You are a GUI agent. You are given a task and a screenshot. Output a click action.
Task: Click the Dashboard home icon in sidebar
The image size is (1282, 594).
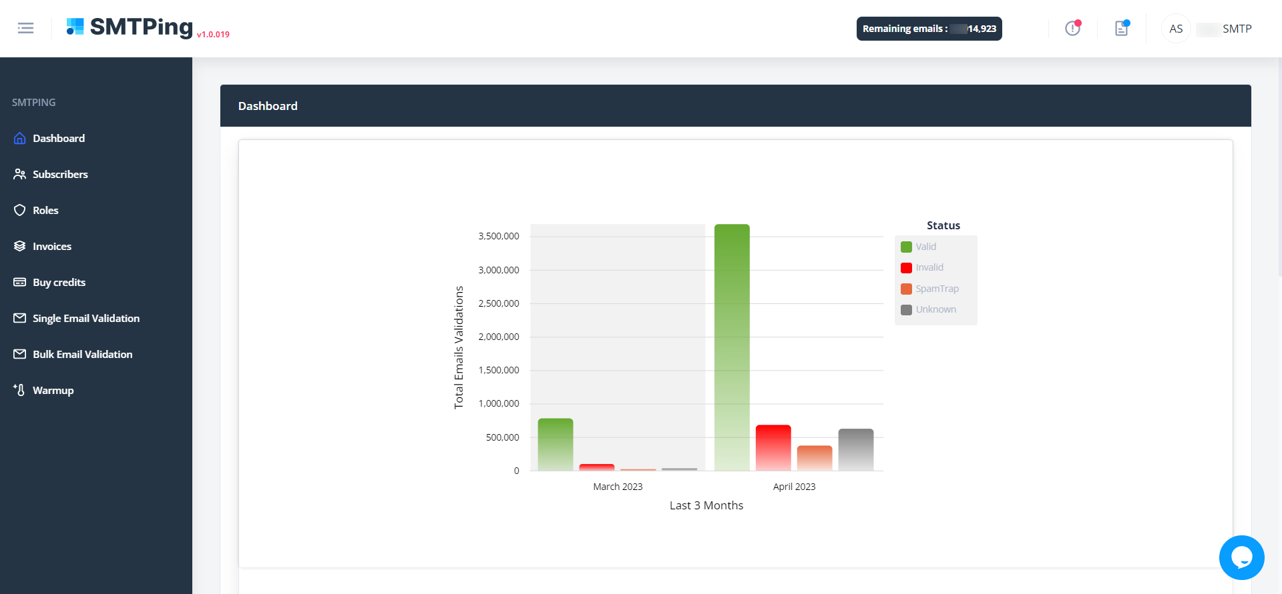coord(20,139)
